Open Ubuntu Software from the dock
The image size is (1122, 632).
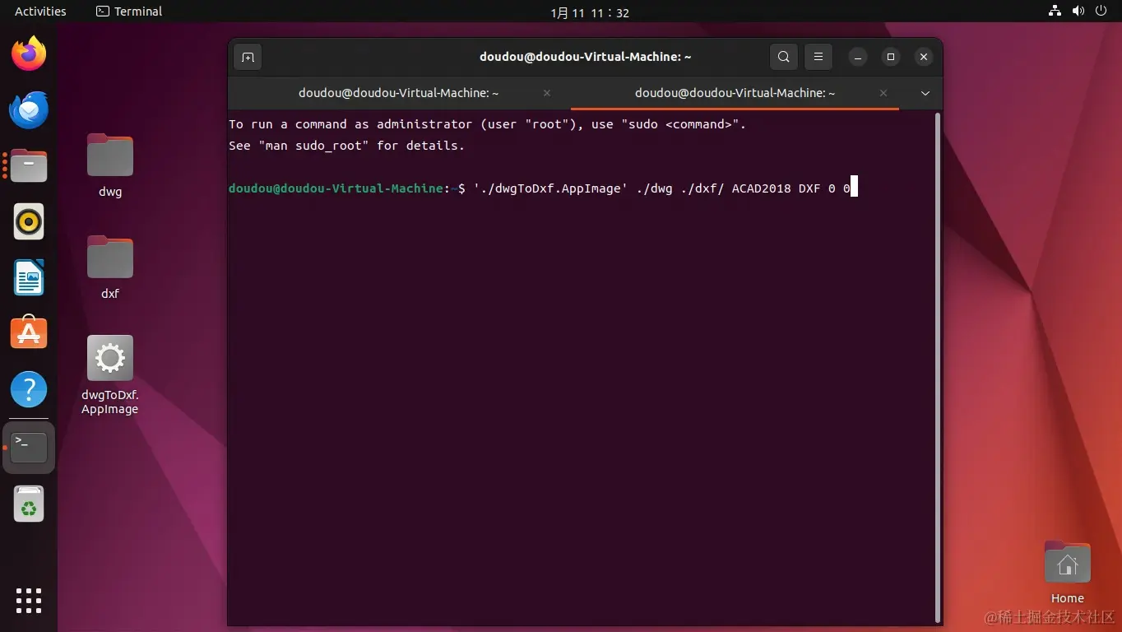pyautogui.click(x=29, y=332)
